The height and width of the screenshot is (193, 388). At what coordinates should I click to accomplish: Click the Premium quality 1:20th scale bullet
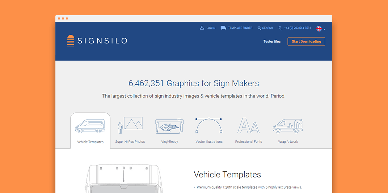(248, 187)
